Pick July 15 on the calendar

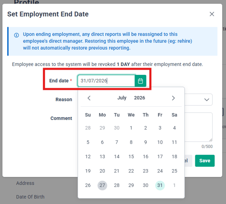(x=131, y=156)
